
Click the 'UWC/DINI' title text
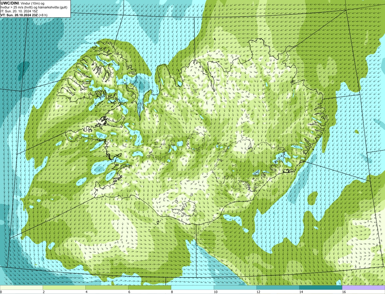[10, 3]
